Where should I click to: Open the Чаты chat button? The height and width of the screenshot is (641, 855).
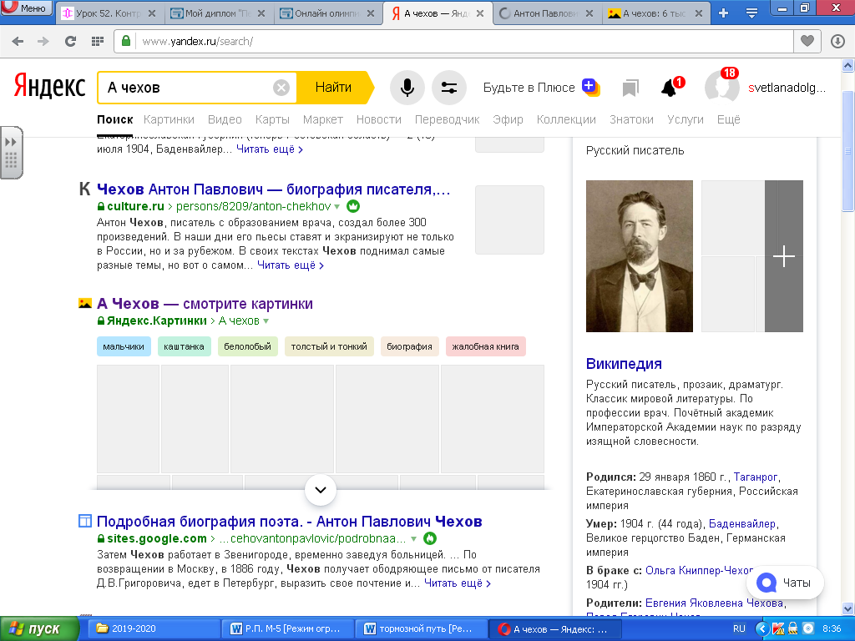(785, 583)
